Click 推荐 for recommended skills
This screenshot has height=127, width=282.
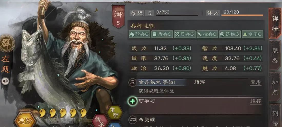point(256,101)
